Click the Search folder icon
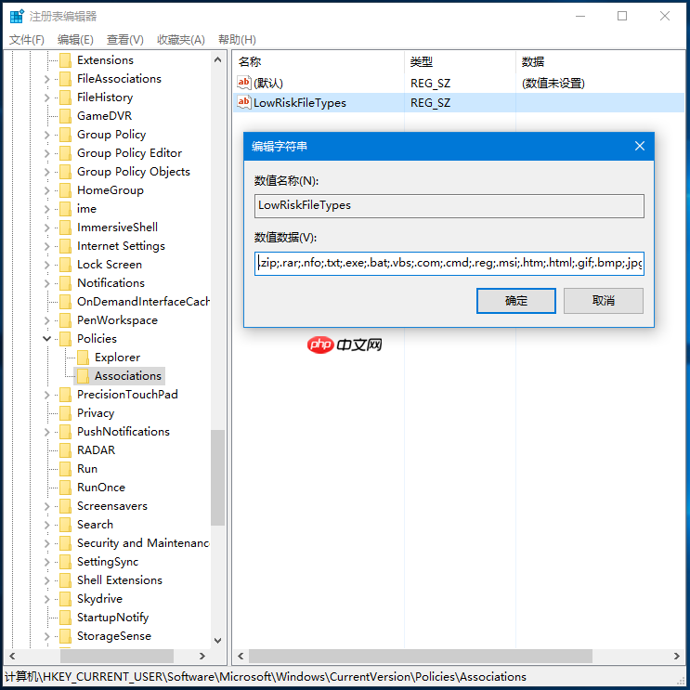The height and width of the screenshot is (690, 690). [65, 525]
